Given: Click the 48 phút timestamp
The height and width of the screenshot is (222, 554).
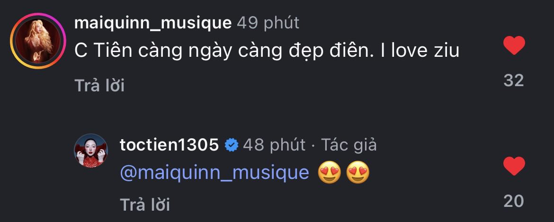Looking at the screenshot, I should [x=274, y=145].
